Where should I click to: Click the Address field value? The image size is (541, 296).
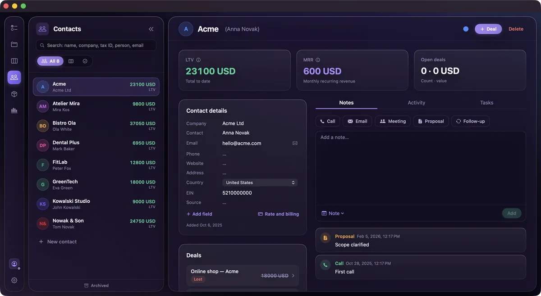click(224, 173)
